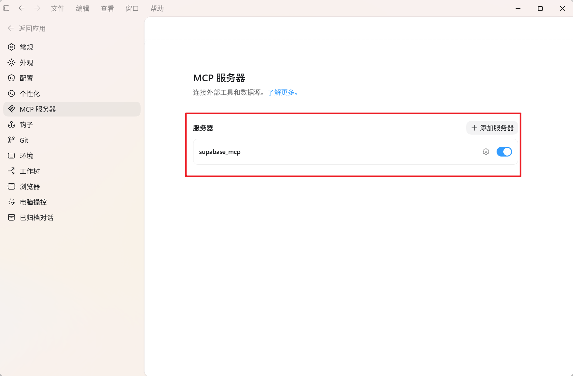Click the Archived conversations (已归档对话) box icon
The height and width of the screenshot is (376, 573).
11,218
